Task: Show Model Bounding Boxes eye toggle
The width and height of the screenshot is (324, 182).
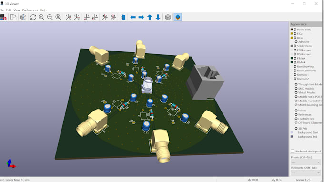Action: pos(296,105)
